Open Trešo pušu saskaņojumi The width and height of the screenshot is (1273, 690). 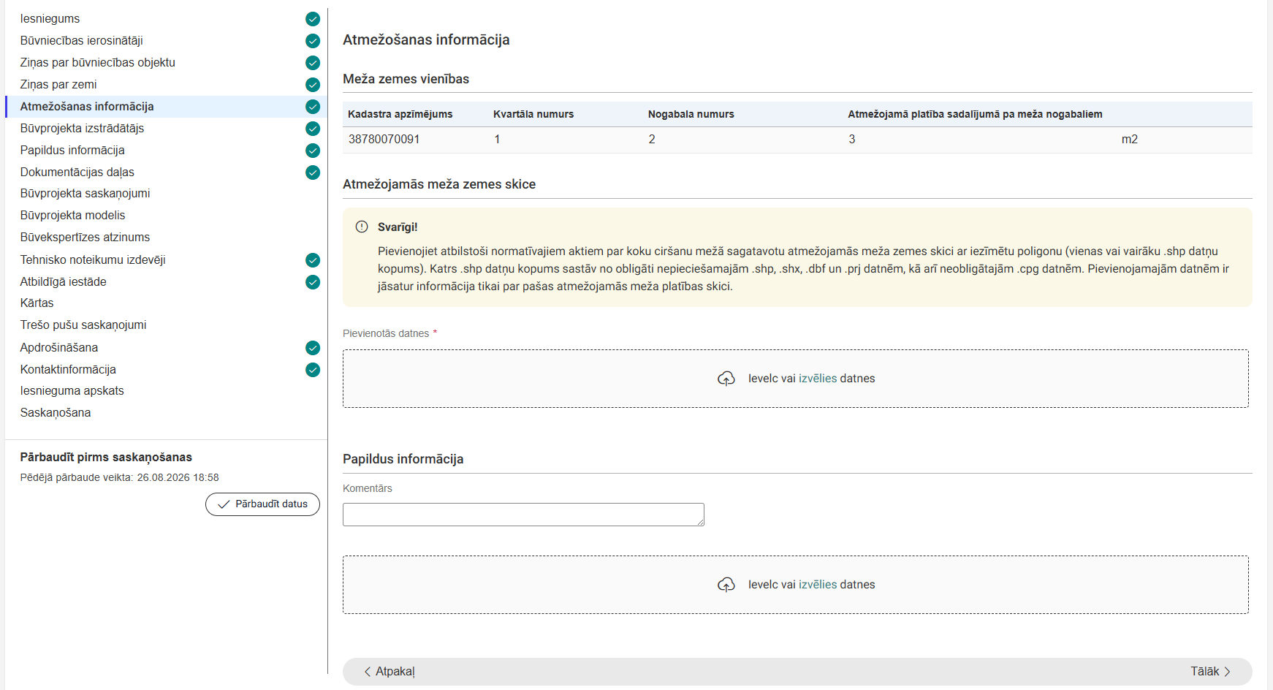(x=83, y=325)
